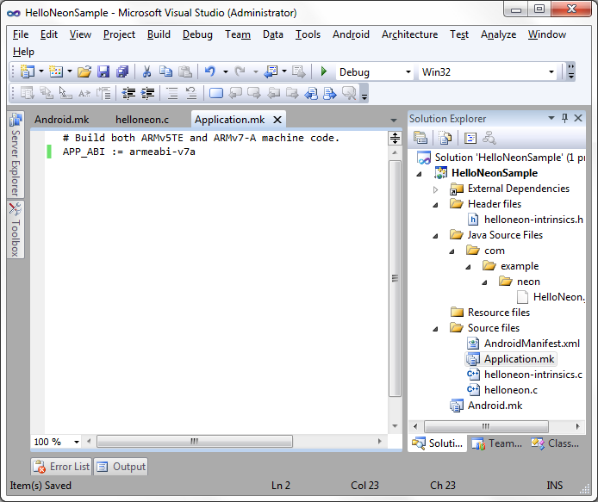Open the Output panel tab
The image size is (598, 502).
coord(121,467)
